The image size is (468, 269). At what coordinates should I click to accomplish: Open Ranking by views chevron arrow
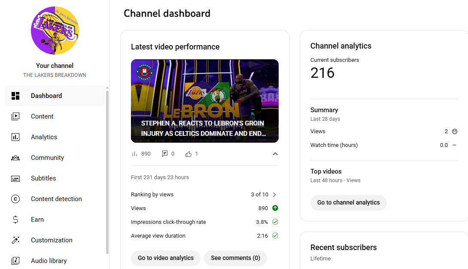tap(274, 195)
